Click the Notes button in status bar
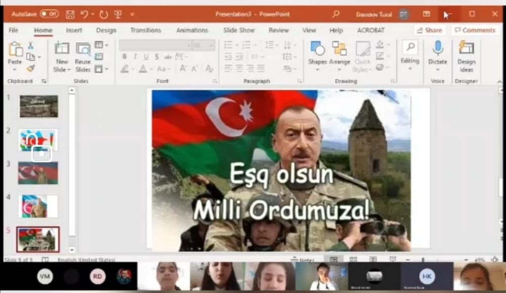 point(303,259)
